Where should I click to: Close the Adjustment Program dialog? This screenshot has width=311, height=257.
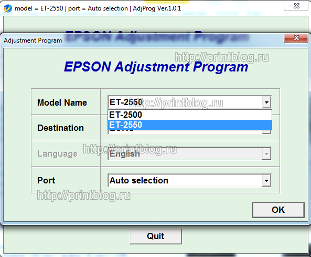click(x=296, y=38)
